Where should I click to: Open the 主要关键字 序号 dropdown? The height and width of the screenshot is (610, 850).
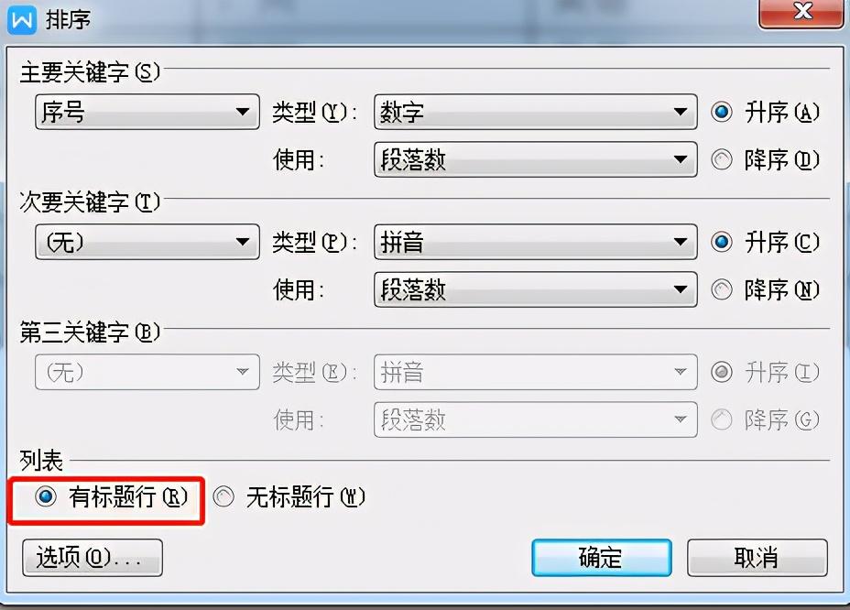[x=147, y=112]
